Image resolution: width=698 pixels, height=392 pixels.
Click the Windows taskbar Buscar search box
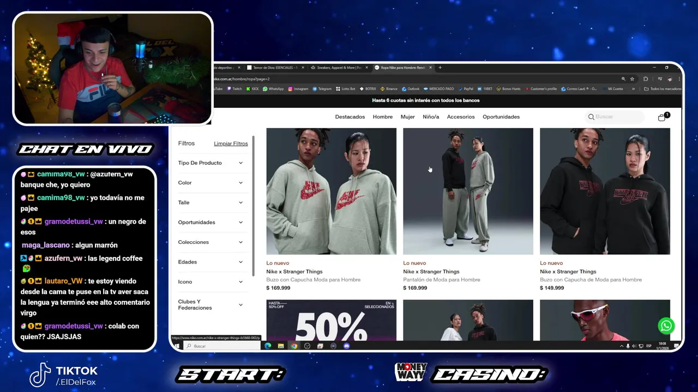(222, 346)
